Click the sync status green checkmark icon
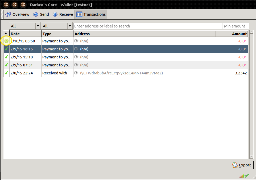 247,176
